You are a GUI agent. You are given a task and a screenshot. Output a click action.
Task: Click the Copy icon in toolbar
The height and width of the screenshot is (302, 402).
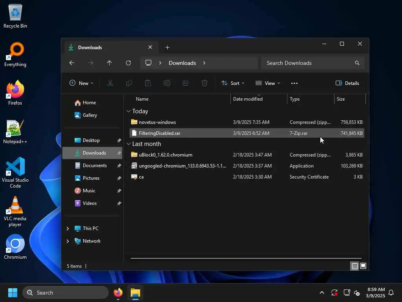click(129, 83)
